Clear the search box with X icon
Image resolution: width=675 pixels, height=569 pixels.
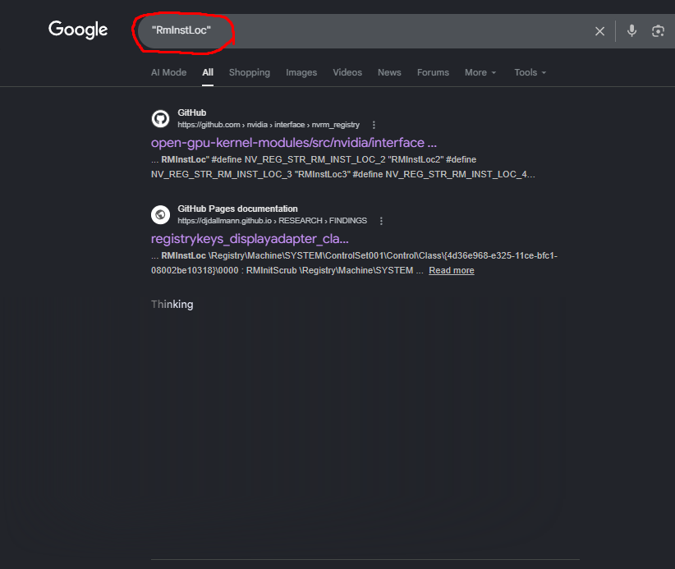[x=599, y=31]
